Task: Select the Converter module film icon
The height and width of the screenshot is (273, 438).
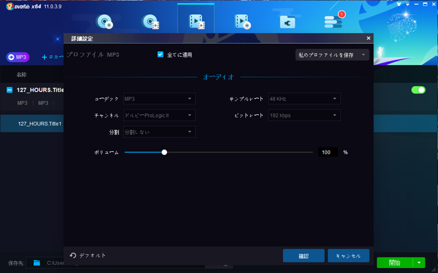Action: (x=196, y=21)
